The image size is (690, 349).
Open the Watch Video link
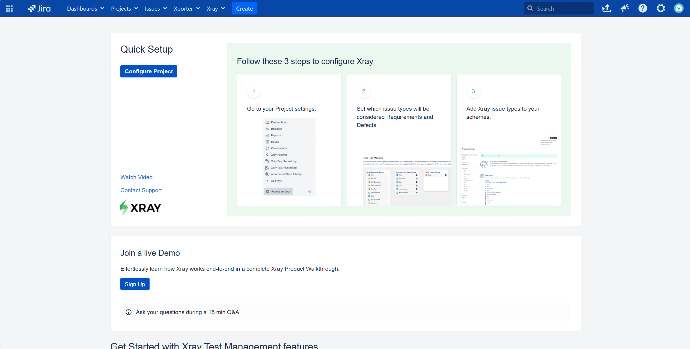coord(136,177)
